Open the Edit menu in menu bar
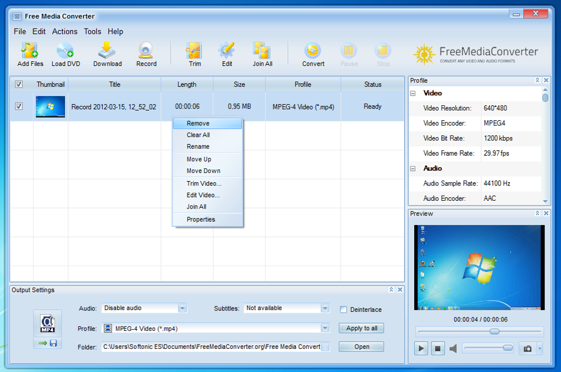This screenshot has height=372, width=561. pyautogui.click(x=39, y=31)
